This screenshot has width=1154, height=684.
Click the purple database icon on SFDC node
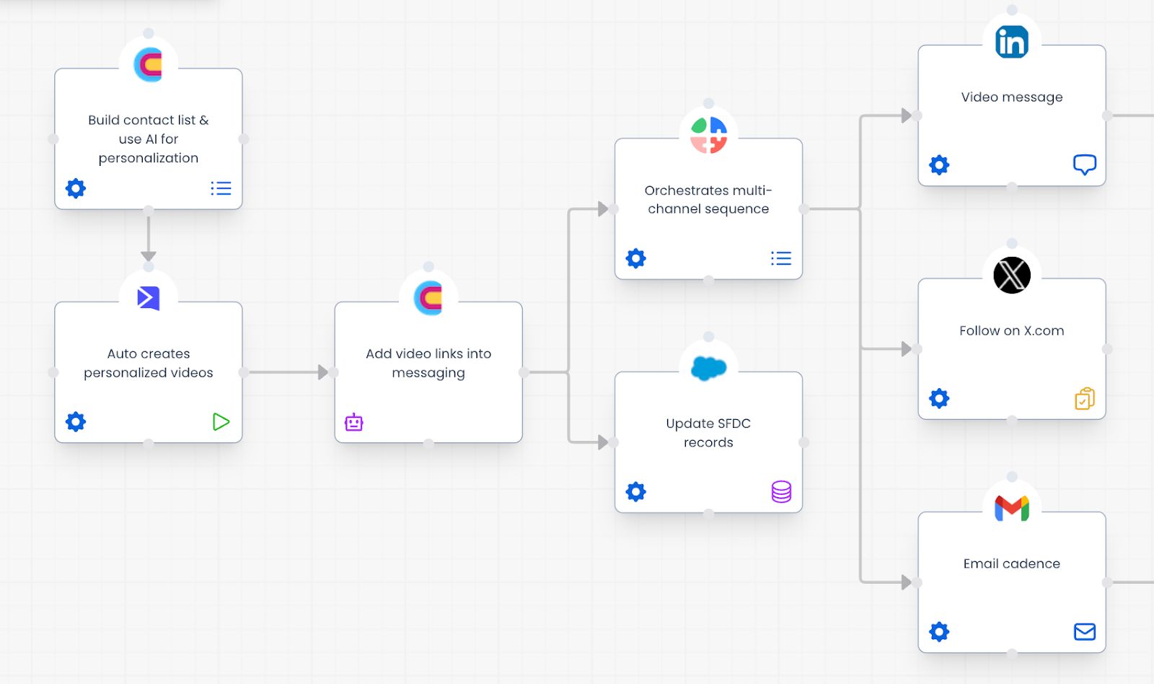click(781, 492)
